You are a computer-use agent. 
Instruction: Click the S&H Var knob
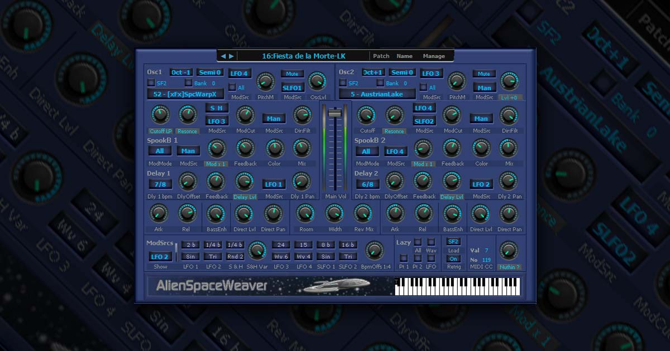[x=257, y=250]
